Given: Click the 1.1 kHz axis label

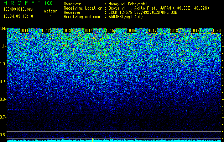Looking at the screenshot, I should point(3,46).
